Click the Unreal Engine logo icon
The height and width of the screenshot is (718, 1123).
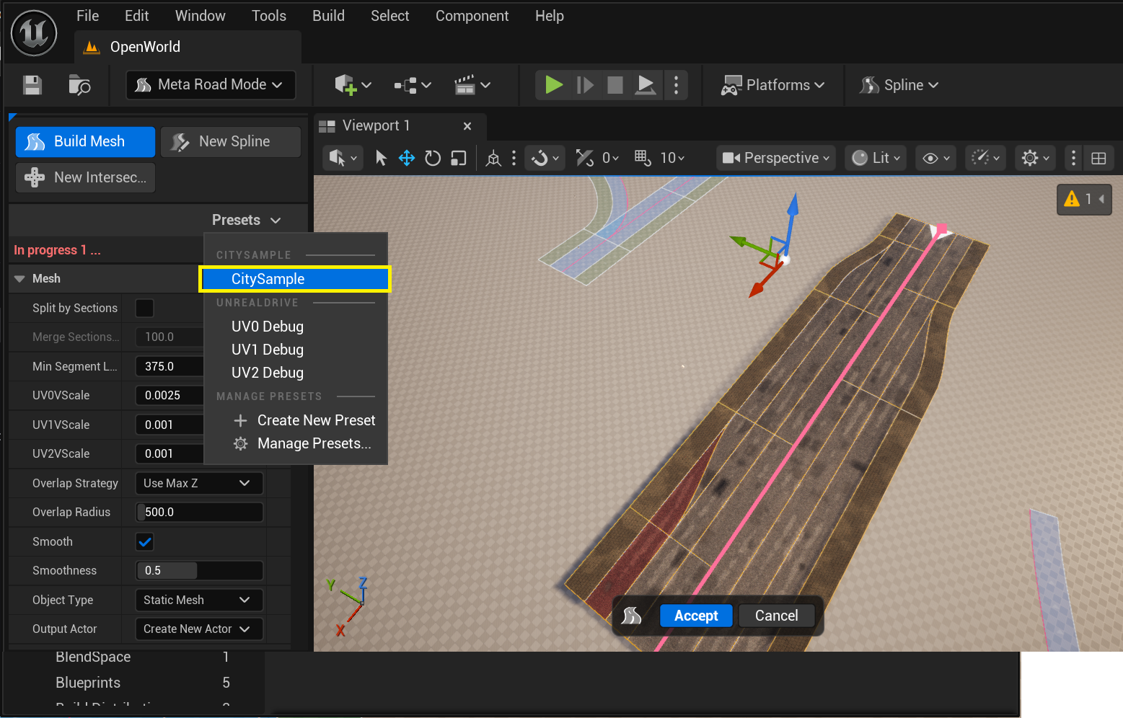click(x=34, y=33)
